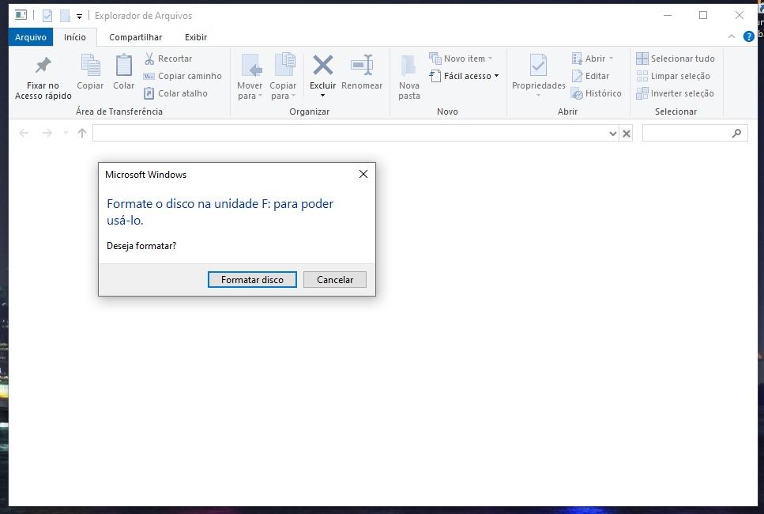Click the Propriedades checkmark icon
The width and height of the screenshot is (764, 514).
pos(538,66)
